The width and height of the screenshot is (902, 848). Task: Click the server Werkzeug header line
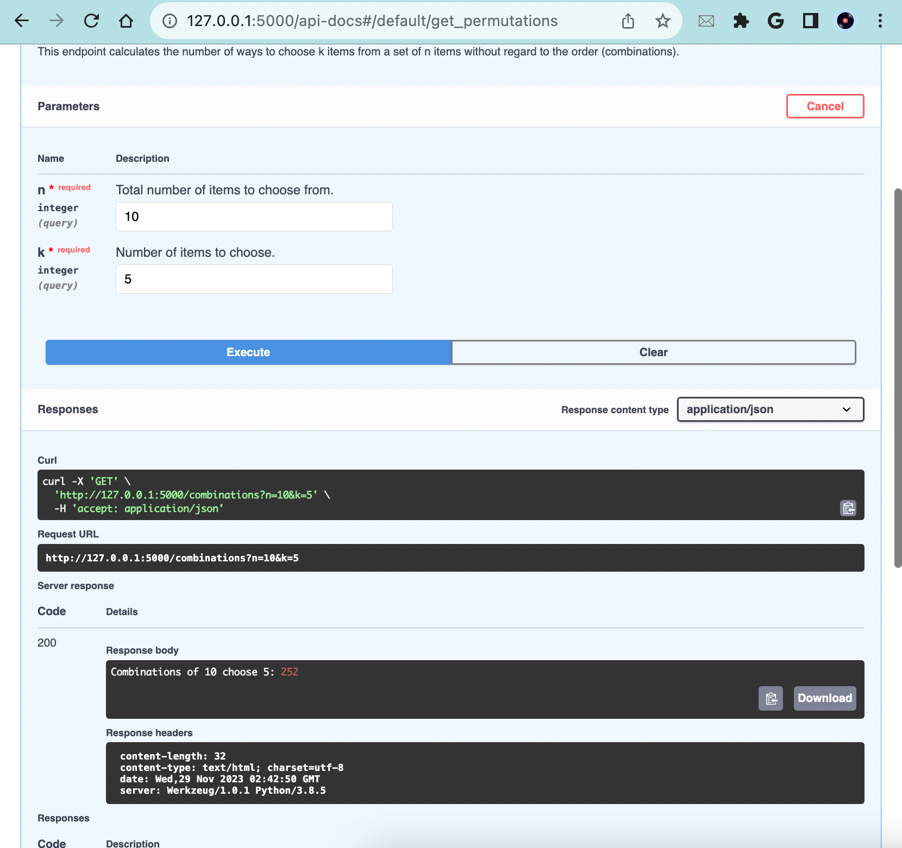[223, 790]
